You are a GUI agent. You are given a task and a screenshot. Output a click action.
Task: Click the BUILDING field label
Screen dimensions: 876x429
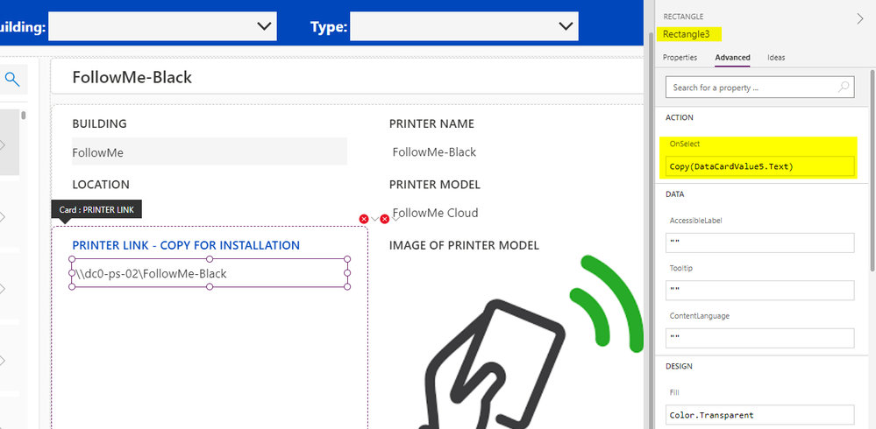click(x=99, y=123)
